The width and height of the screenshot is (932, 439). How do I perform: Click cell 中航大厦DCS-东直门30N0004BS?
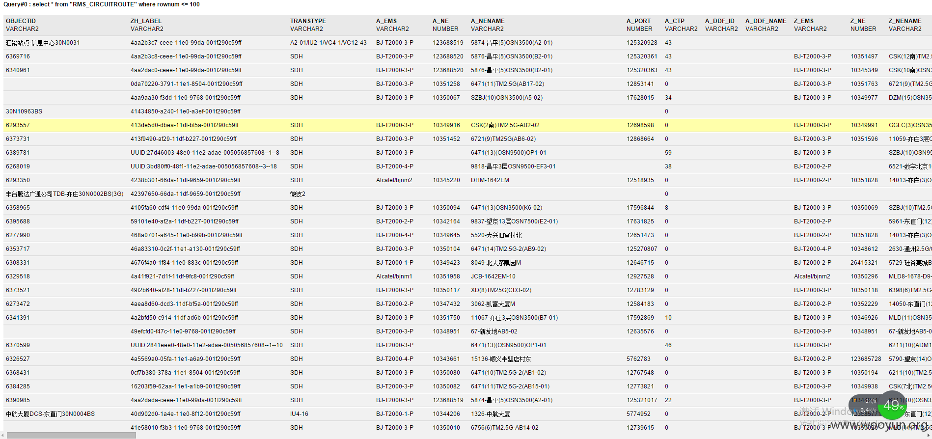(50, 414)
